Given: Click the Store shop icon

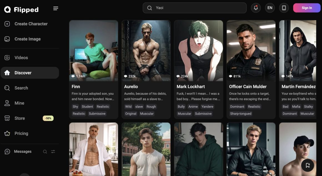Looking at the screenshot, I should pos(7,118).
